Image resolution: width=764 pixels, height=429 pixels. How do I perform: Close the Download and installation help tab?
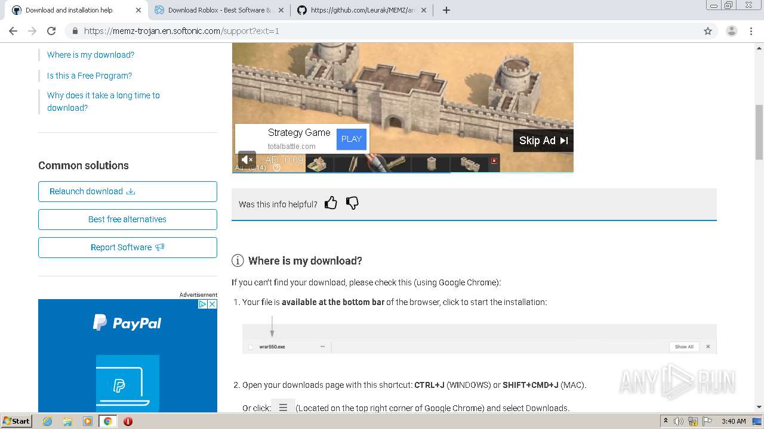pyautogui.click(x=138, y=10)
